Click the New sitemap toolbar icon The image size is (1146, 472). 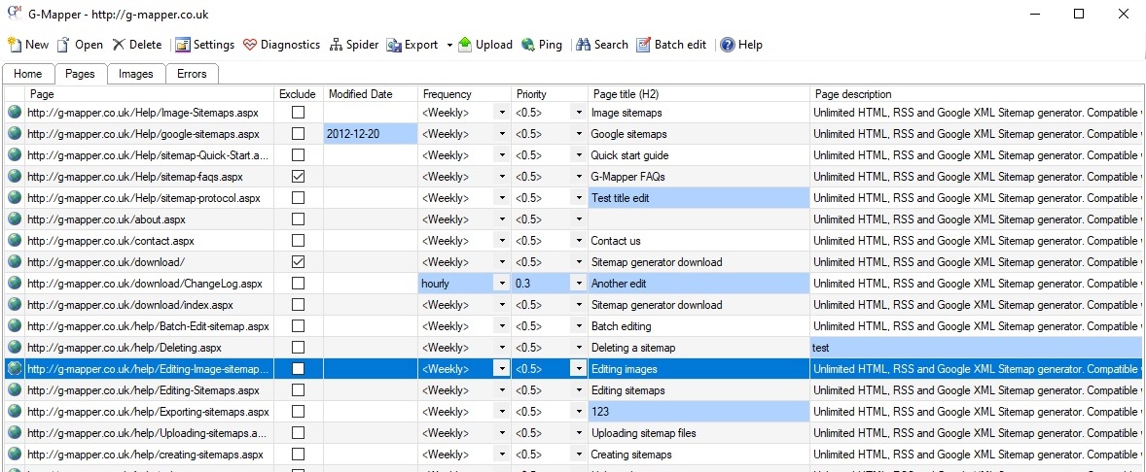(15, 45)
